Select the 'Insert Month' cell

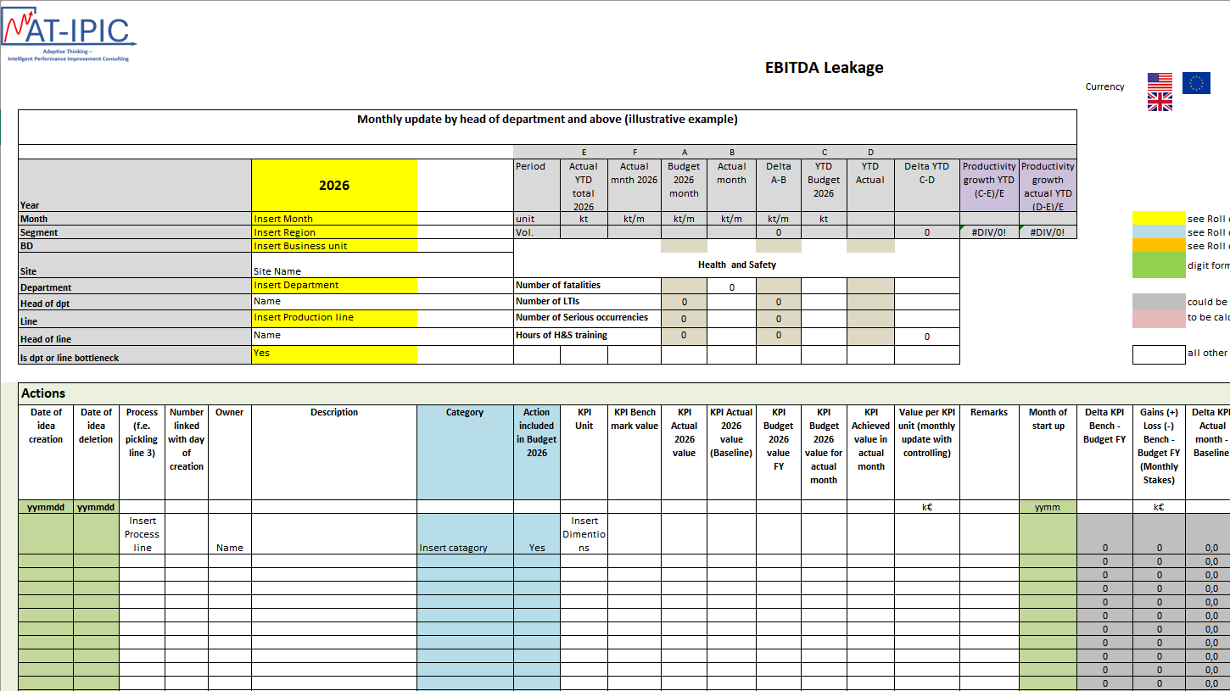point(334,219)
